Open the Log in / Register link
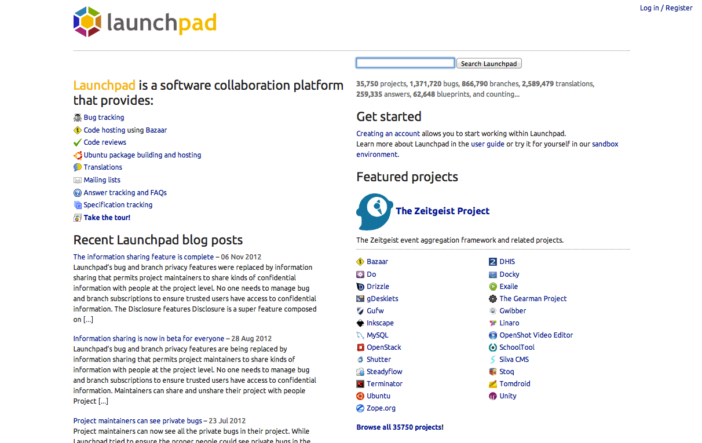The width and height of the screenshot is (702, 443). (666, 8)
